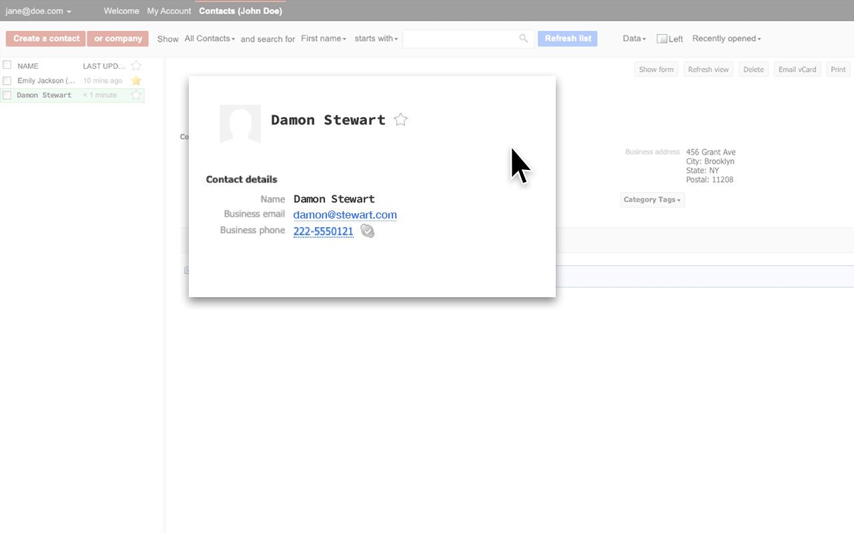Check the select-all checkbox in NAME header
This screenshot has width=854, height=533.
pos(7,65)
